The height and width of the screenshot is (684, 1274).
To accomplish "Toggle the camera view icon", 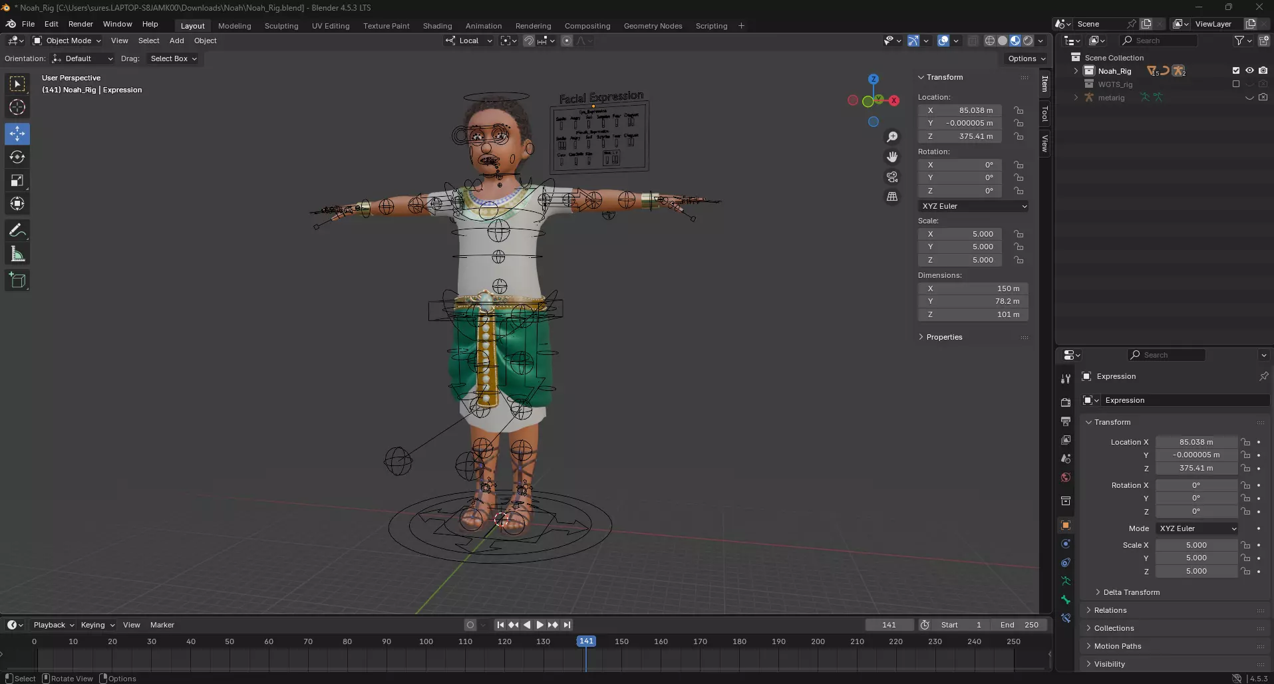I will 892,177.
